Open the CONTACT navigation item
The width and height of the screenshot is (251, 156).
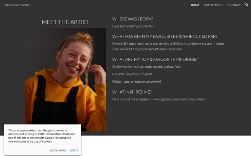coord(234,5)
